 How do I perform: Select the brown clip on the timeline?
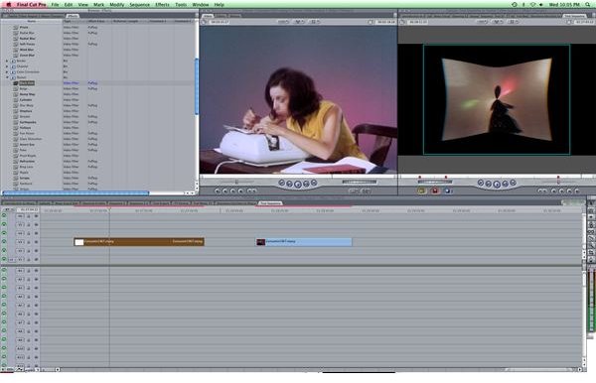click(139, 242)
